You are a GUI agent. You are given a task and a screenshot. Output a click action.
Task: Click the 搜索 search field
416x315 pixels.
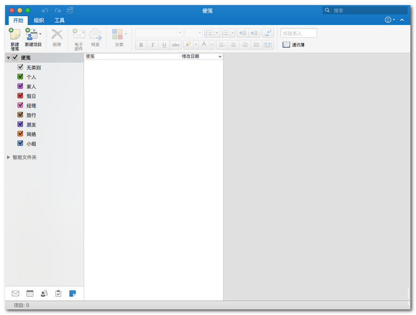point(365,10)
